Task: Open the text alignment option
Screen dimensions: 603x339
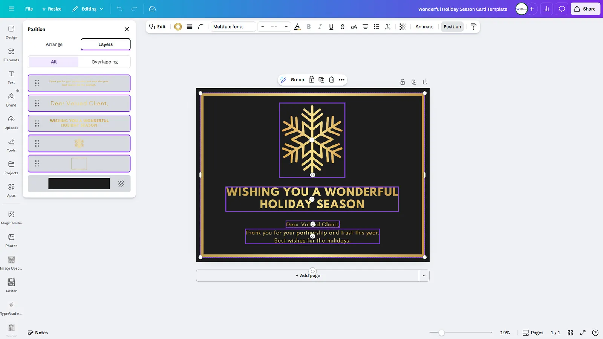Action: pyautogui.click(x=365, y=26)
